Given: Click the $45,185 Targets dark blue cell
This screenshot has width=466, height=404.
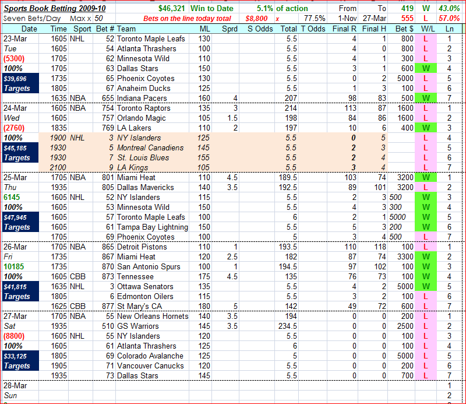Looking at the screenshot, I should (x=20, y=153).
